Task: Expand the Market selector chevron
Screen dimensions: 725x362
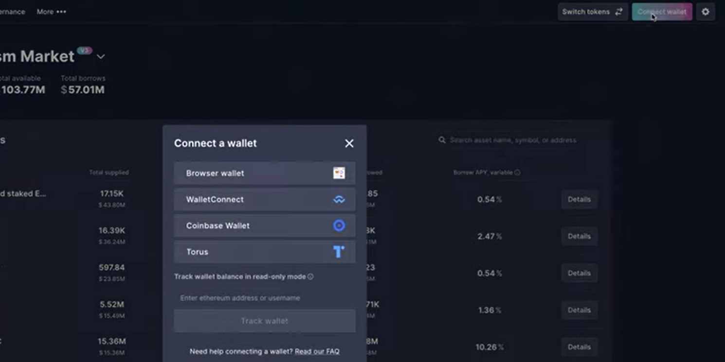Action: tap(101, 57)
